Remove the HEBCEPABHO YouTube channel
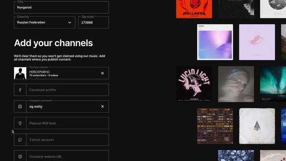This screenshot has height=161, width=286. (x=102, y=73)
